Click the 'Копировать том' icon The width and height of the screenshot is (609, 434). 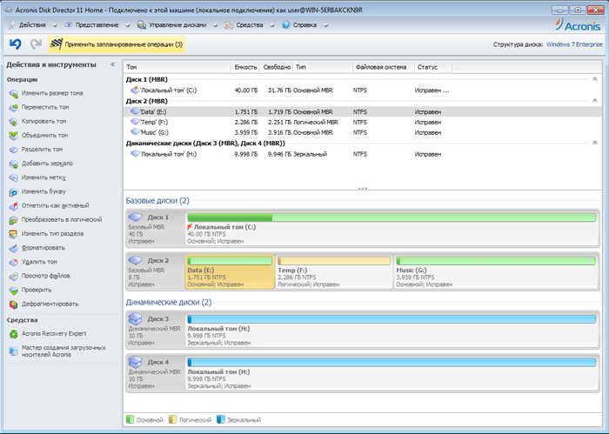14,122
